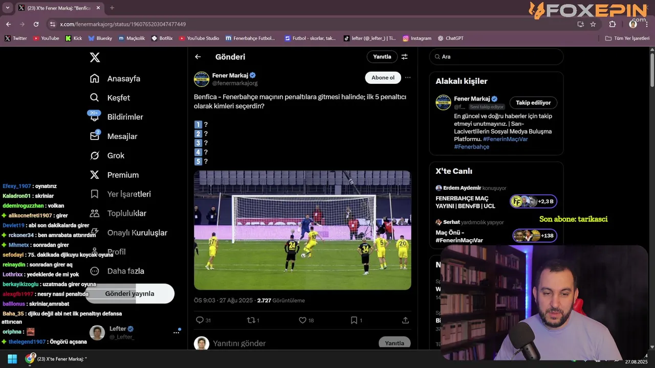Click the Ara search field
655x368 pixels.
[x=496, y=57]
